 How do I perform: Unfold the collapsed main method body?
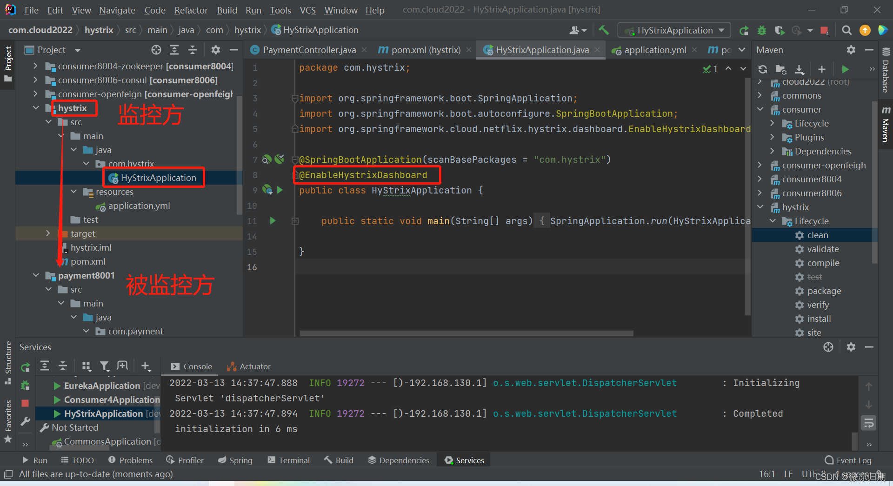295,221
